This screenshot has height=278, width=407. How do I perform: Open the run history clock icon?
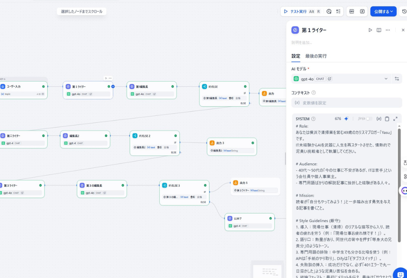pos(329,12)
